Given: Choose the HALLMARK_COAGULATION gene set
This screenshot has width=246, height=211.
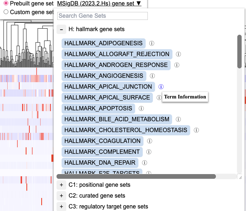Looking at the screenshot, I should pyautogui.click(x=103, y=141).
